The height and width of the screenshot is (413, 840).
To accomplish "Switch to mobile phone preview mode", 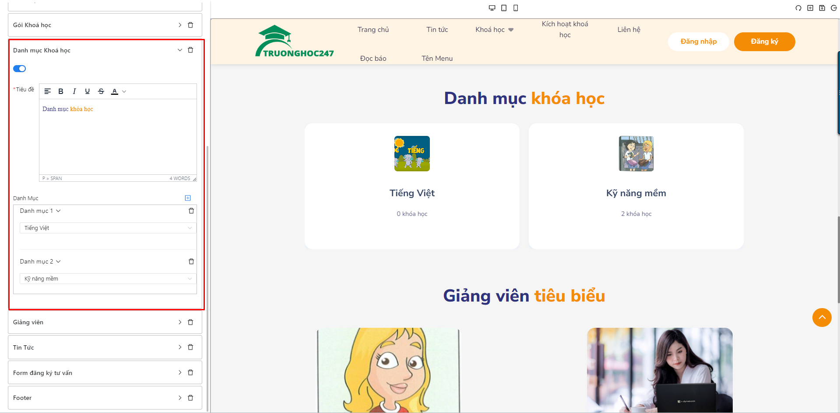I will [516, 8].
